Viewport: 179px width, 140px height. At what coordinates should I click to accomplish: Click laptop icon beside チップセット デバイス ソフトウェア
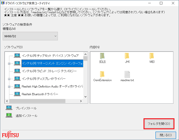click(x=17, y=55)
